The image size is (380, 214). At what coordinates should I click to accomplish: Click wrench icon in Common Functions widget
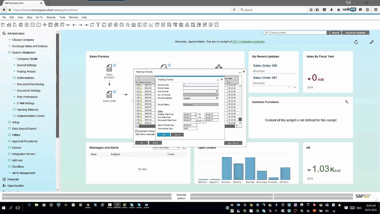tap(347, 102)
